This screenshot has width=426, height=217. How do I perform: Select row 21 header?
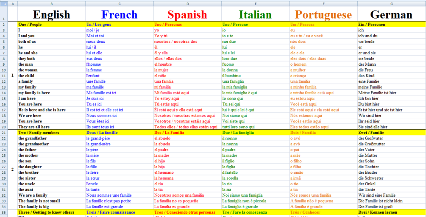tap(3, 133)
